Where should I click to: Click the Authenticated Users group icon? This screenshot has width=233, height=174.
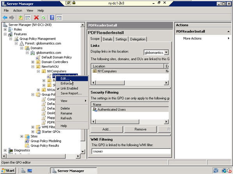[x=94, y=109]
